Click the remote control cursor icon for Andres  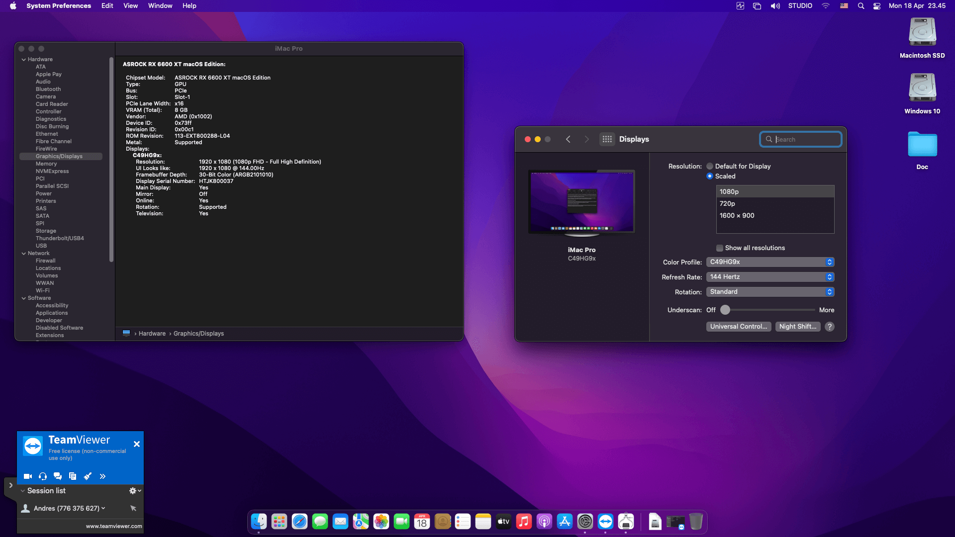[133, 508]
